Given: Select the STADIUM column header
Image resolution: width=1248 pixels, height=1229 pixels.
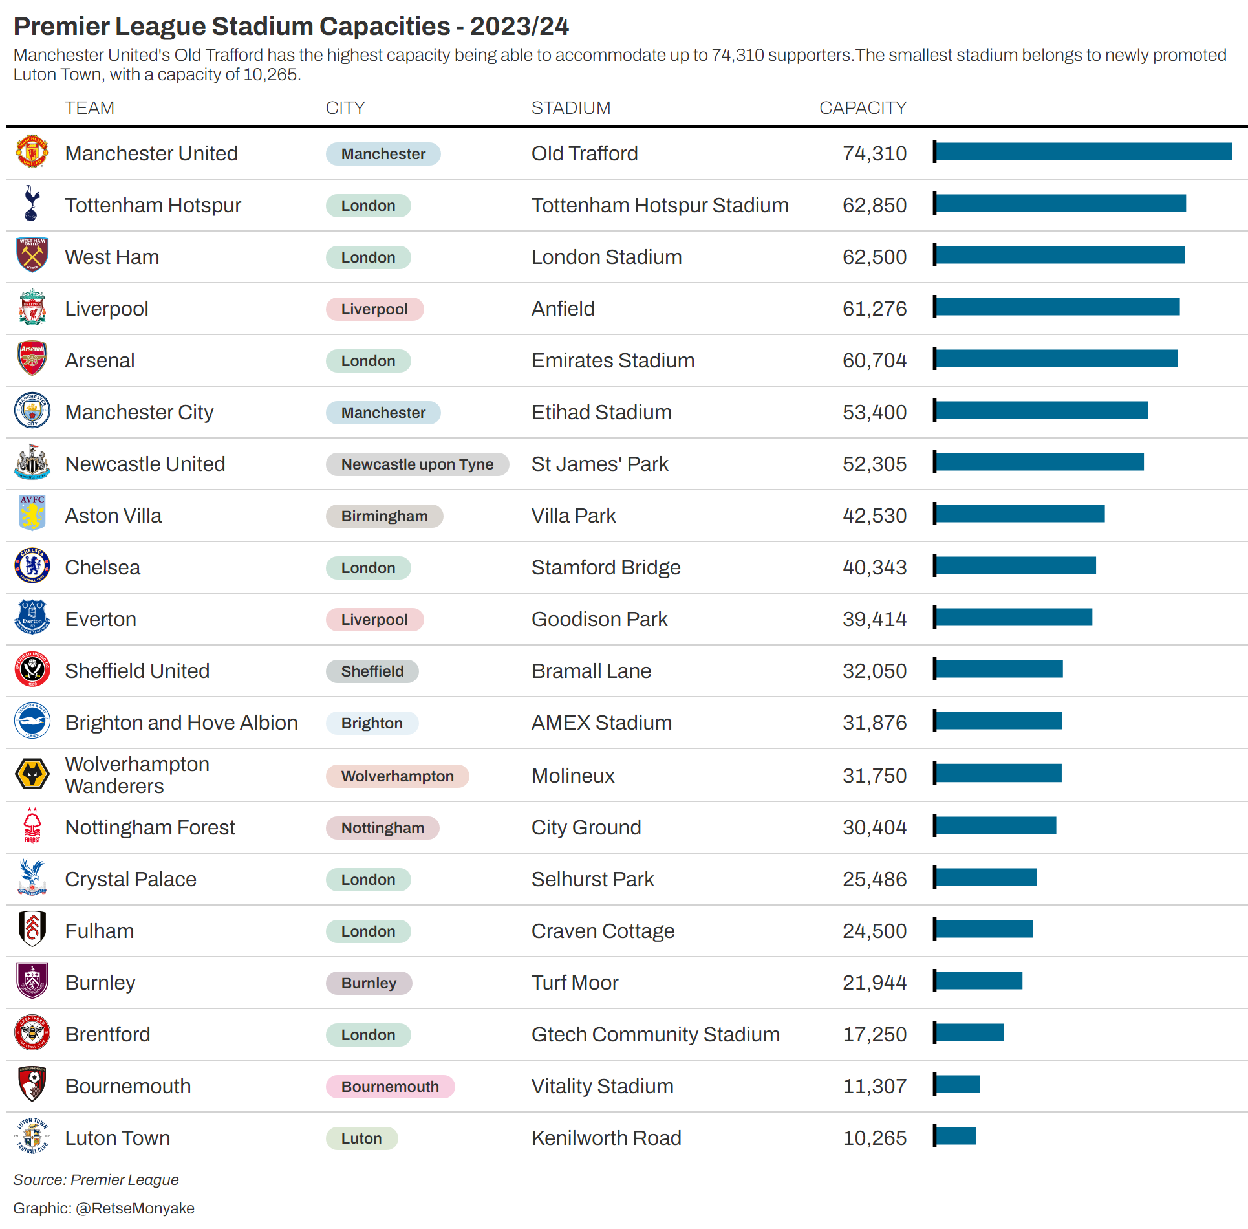Looking at the screenshot, I should click(x=570, y=108).
